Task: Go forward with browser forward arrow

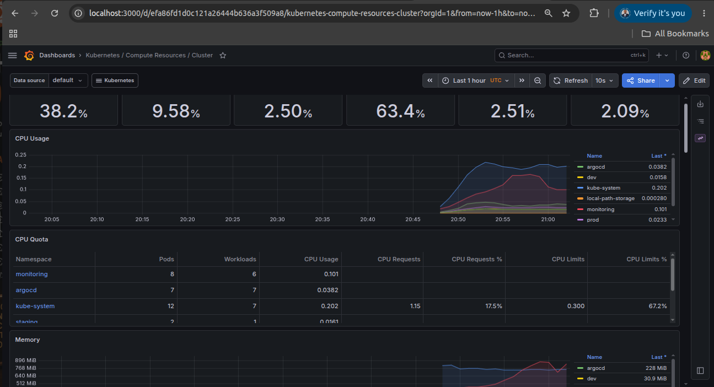Action: [35, 13]
